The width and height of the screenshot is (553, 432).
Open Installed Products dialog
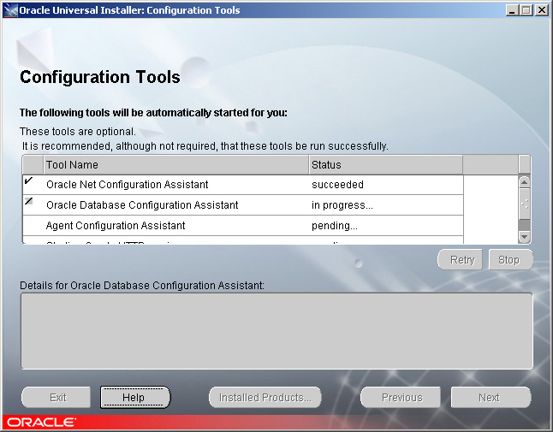coord(265,398)
